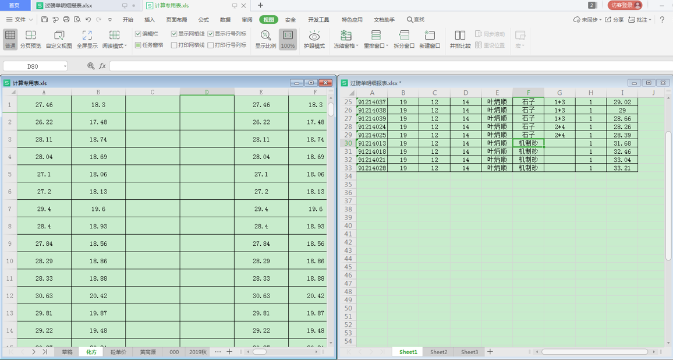This screenshot has height=360, width=673.
Task: Open the 开始 ribbon tab
Action: pos(128,19)
